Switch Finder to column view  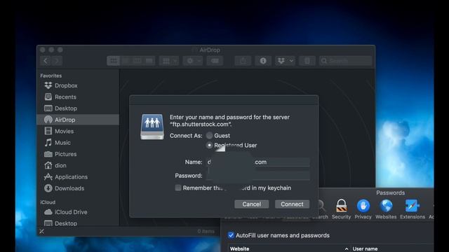(138, 61)
